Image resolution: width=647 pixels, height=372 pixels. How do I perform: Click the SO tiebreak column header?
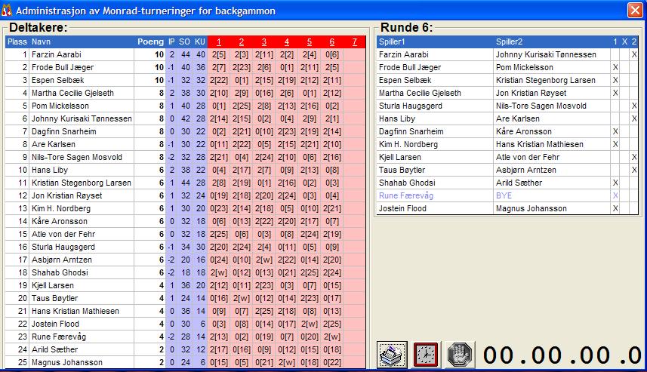(184, 42)
